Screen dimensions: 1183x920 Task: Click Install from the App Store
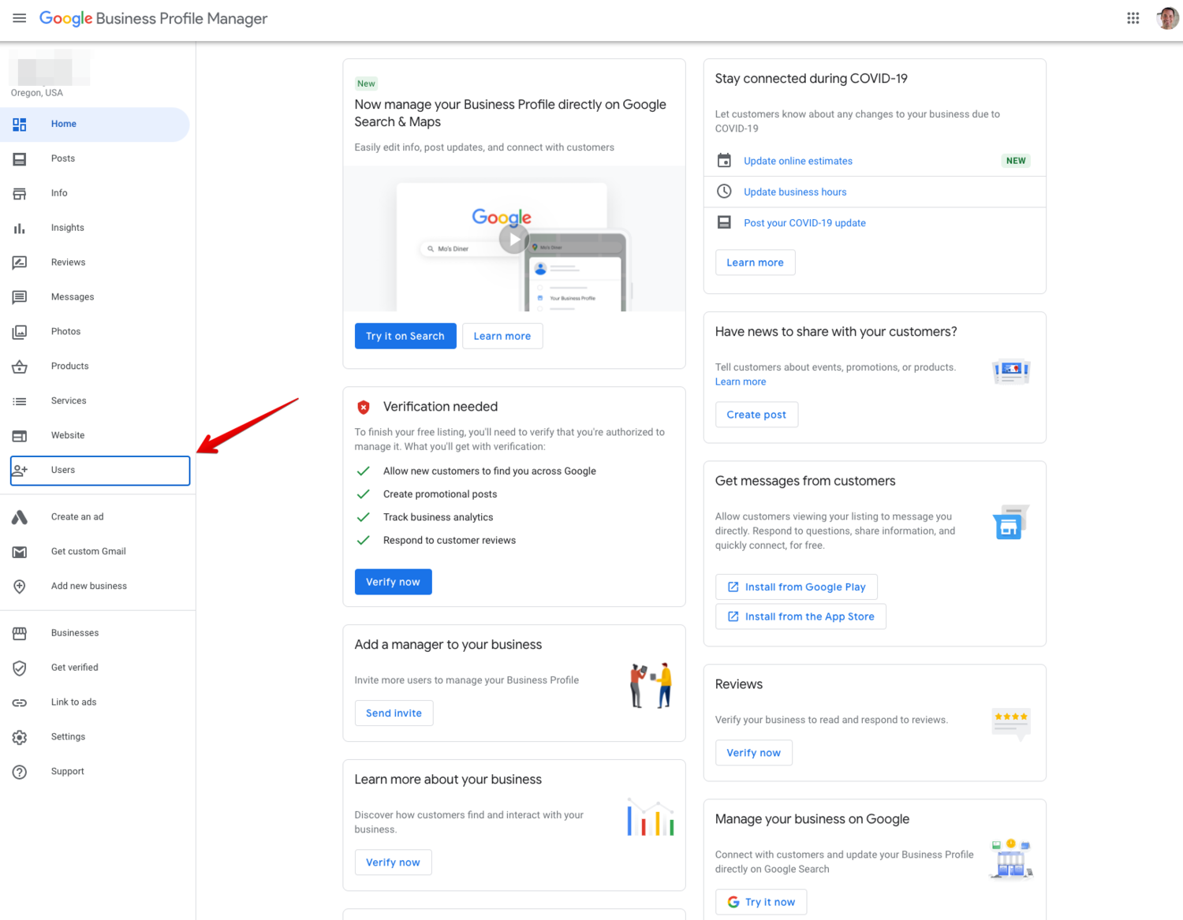point(800,616)
